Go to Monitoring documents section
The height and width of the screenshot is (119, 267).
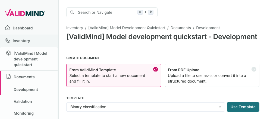tap(24, 113)
